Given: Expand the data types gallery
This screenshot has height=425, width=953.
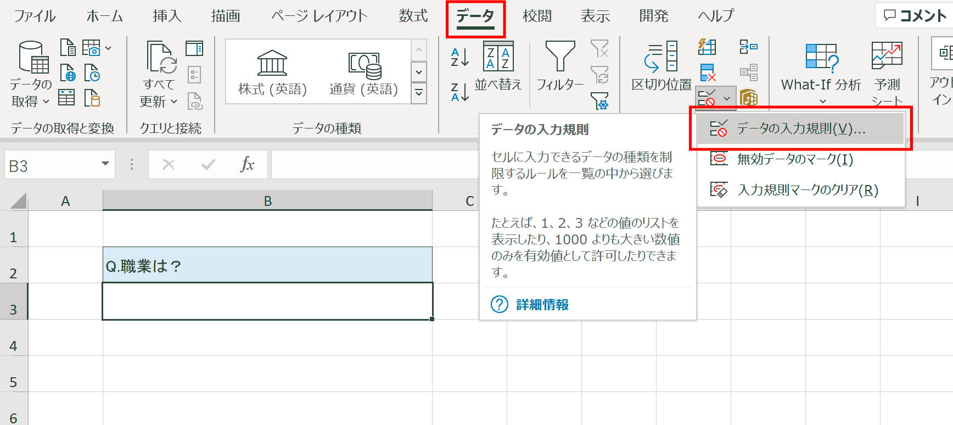Looking at the screenshot, I should 419,93.
